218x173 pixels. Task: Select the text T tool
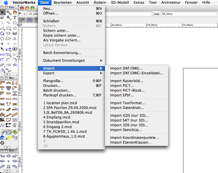pyautogui.click(x=15, y=18)
